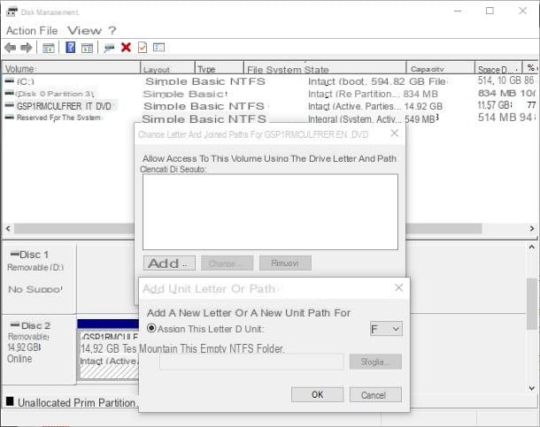Open the View menu
Image resolution: width=540 pixels, height=427 pixels.
(x=84, y=31)
